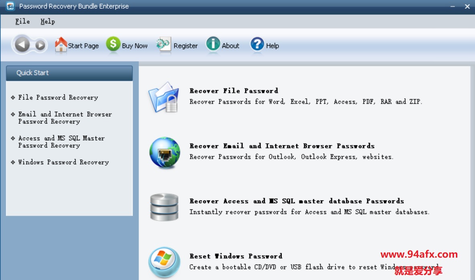Click the Reset Windows Password heading
This screenshot has height=280, width=475.
[236, 256]
